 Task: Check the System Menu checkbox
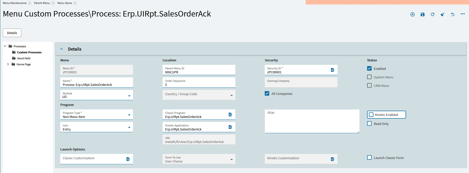[x=369, y=77]
